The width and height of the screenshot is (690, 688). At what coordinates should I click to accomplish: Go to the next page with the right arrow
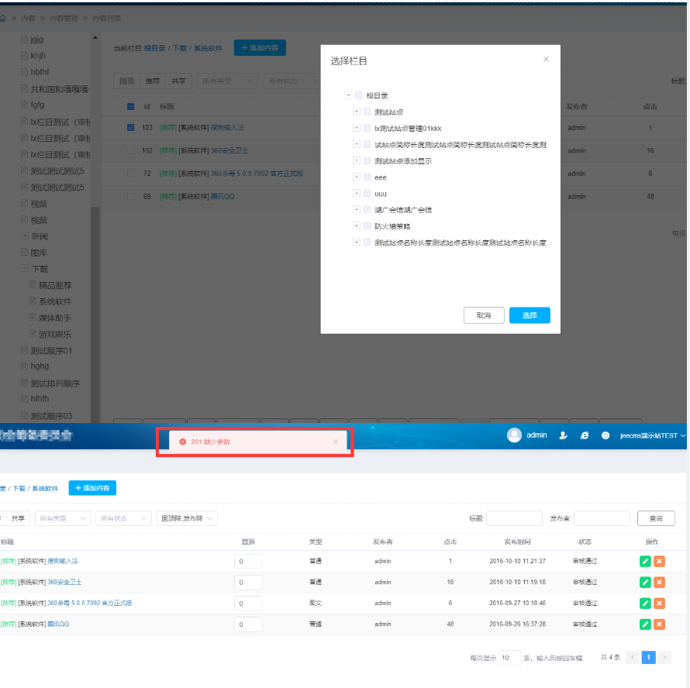pos(664,657)
